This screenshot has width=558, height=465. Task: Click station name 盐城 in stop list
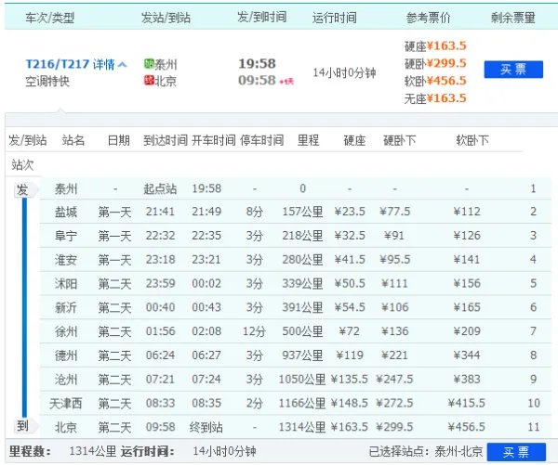(x=66, y=212)
